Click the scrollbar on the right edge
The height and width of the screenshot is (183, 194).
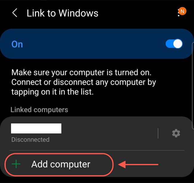coord(193,86)
